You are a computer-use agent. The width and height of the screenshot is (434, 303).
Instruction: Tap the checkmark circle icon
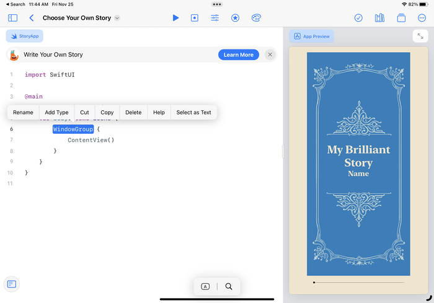(x=358, y=18)
